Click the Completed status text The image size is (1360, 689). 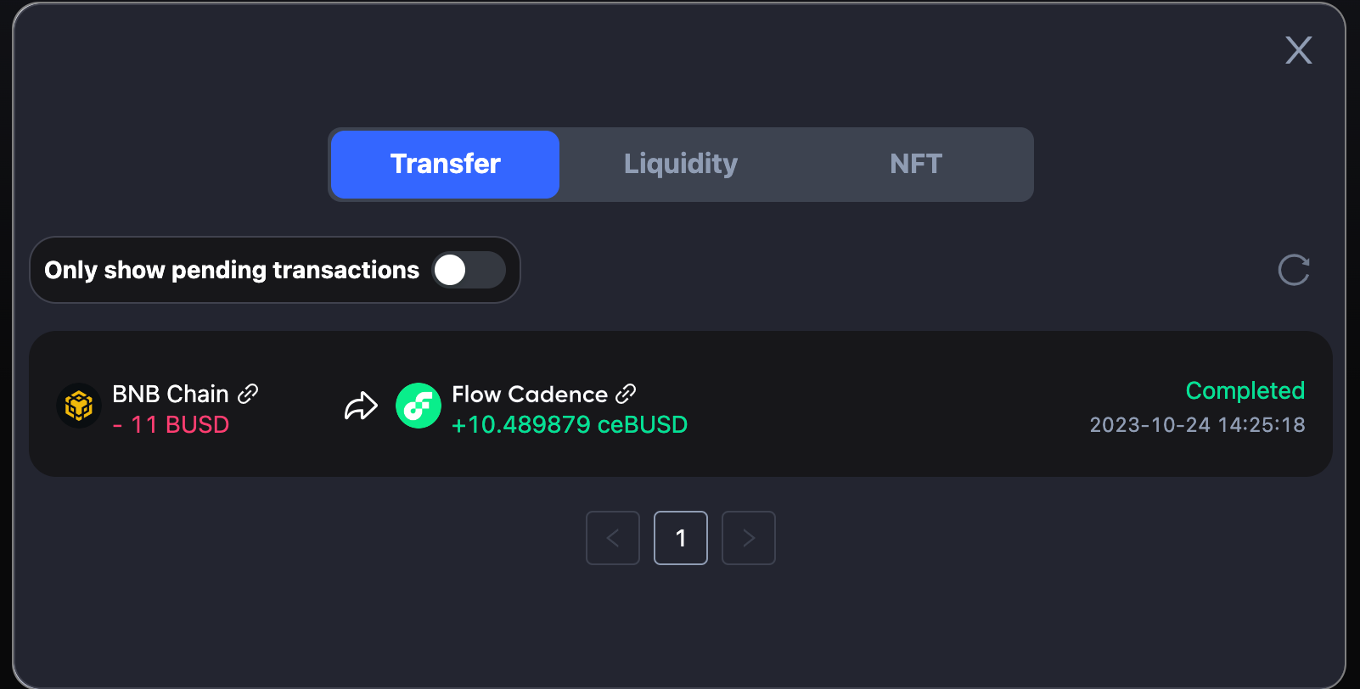pos(1245,390)
